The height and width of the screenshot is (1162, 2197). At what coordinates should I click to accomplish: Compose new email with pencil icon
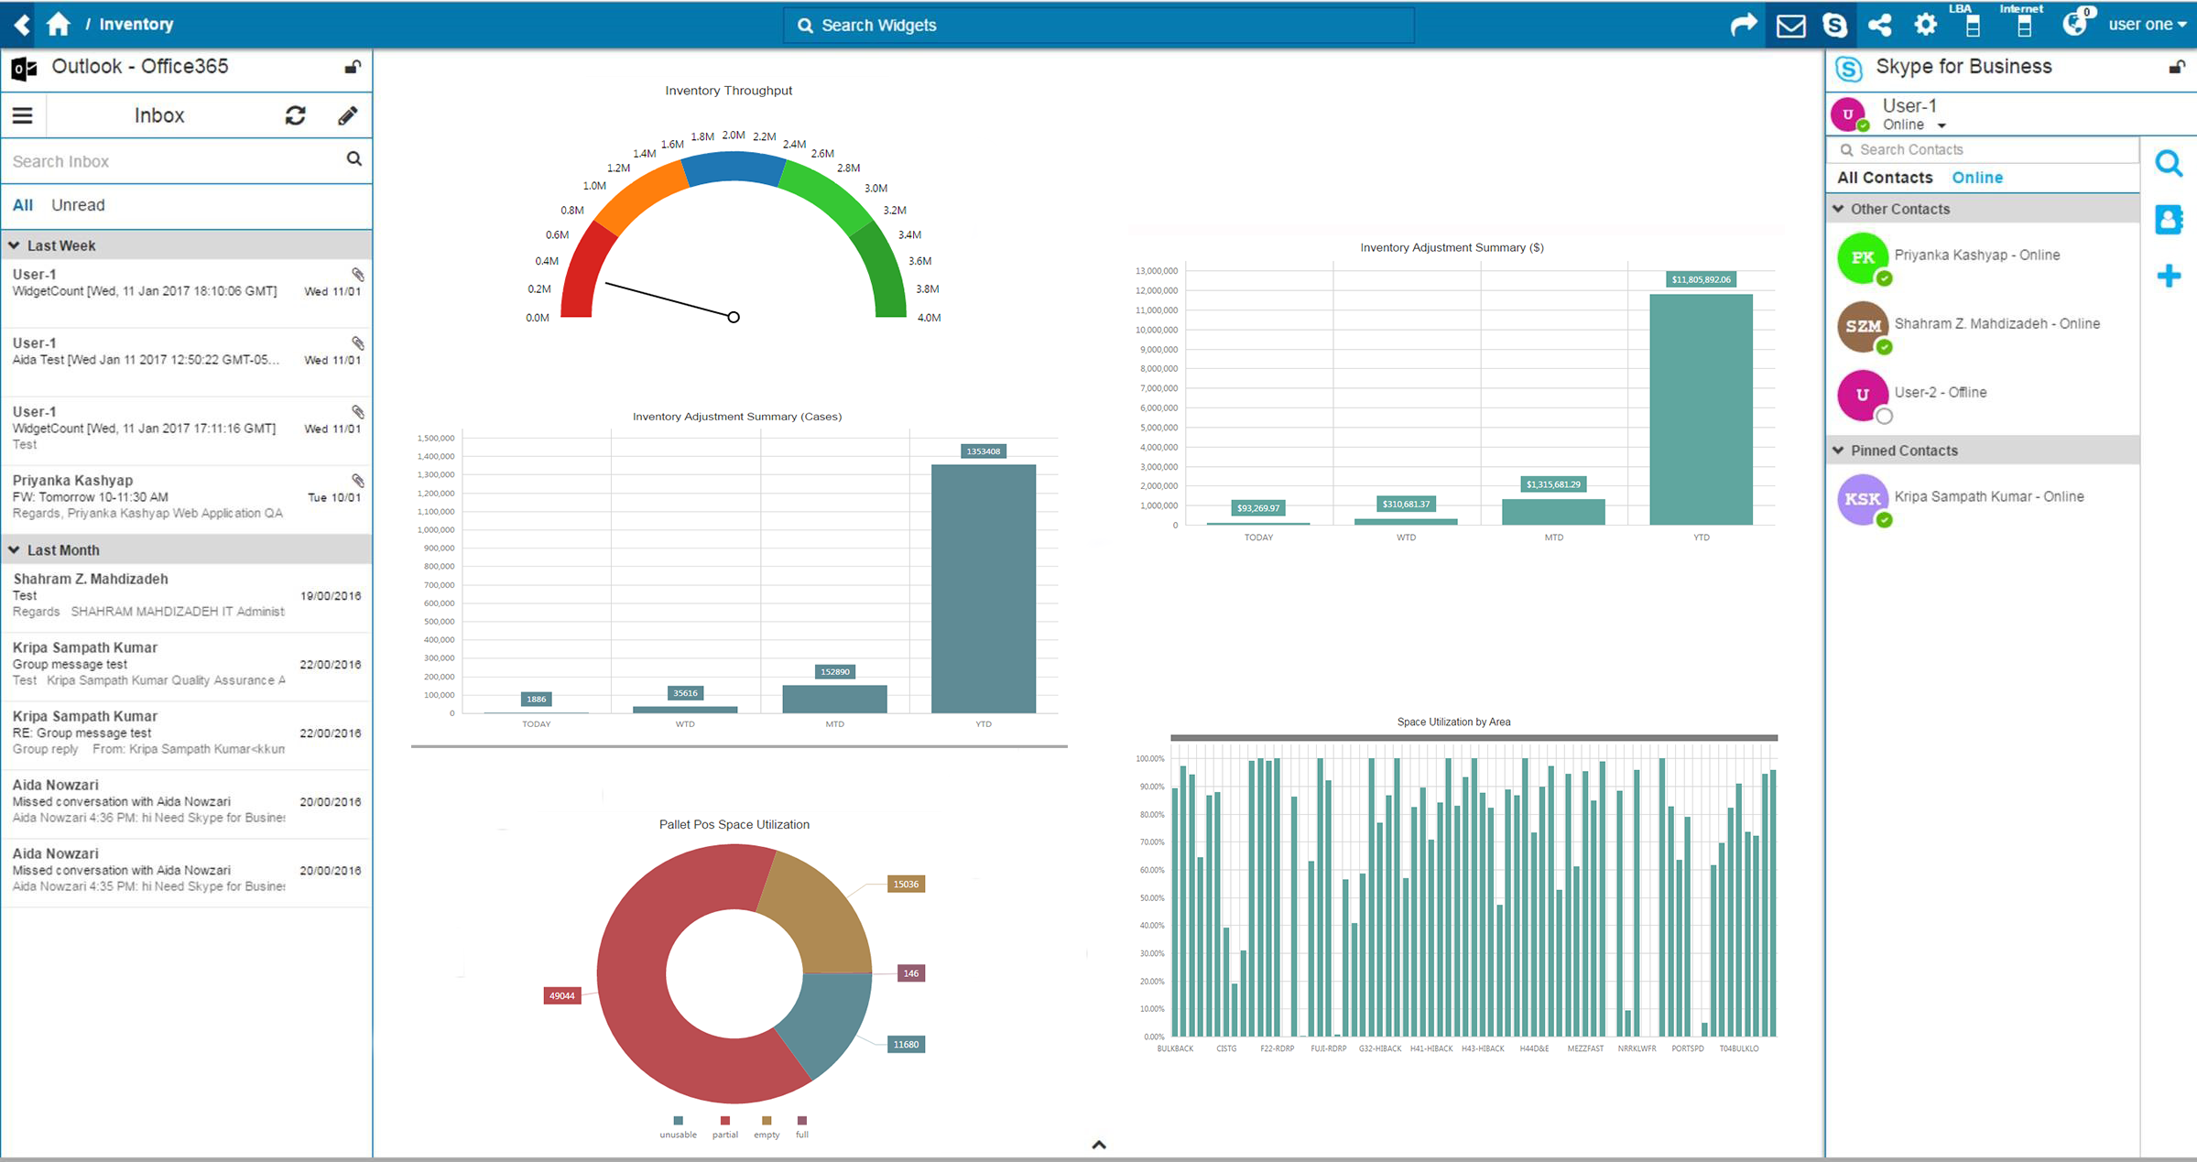pyautogui.click(x=347, y=115)
